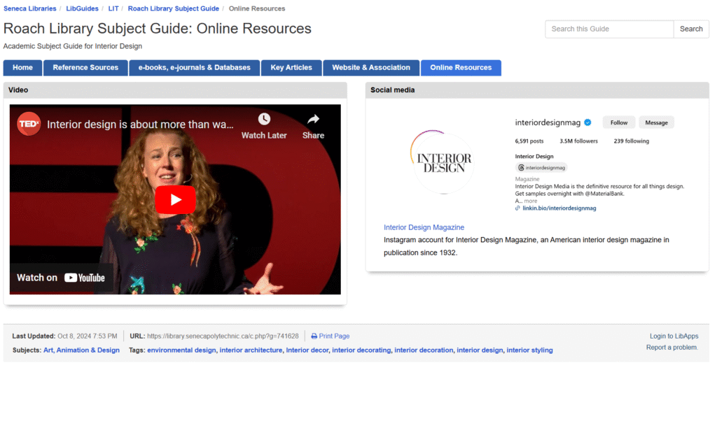Viewport: 717px width, 442px height.
Task: Click the Watch Later clock icon
Action: point(264,120)
